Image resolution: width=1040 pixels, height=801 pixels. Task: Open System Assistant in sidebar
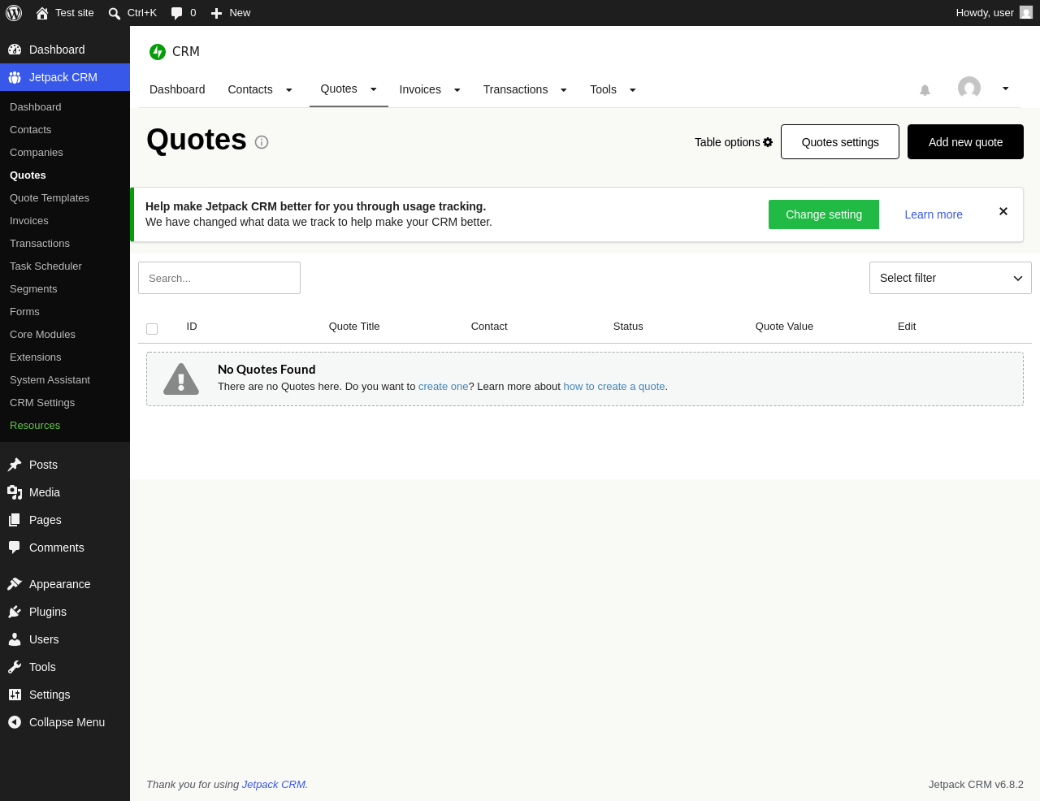50,380
